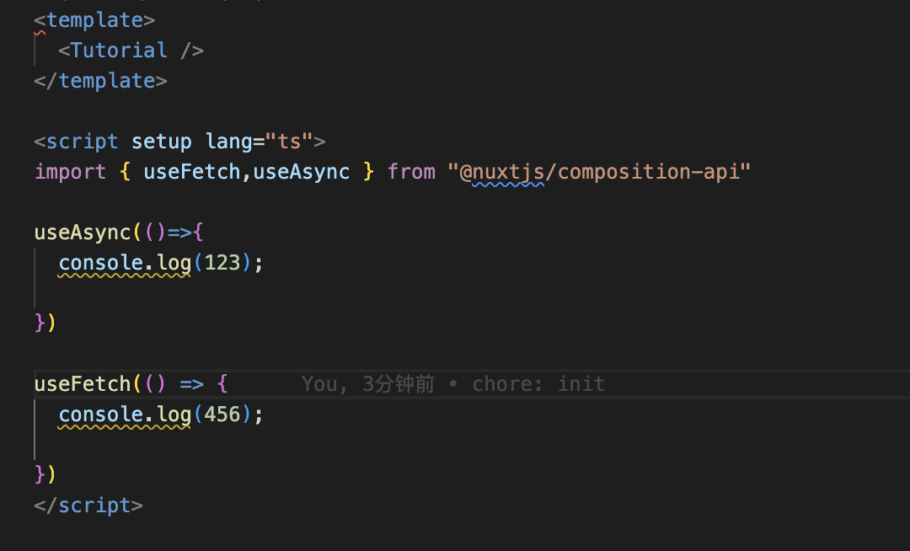This screenshot has height=551, width=910.
Task: Click the "ts" language string
Action: click(289, 142)
